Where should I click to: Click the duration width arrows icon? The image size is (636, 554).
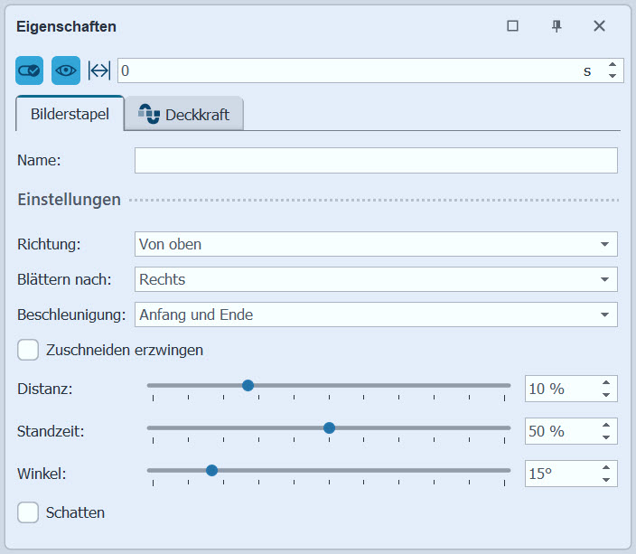click(98, 70)
